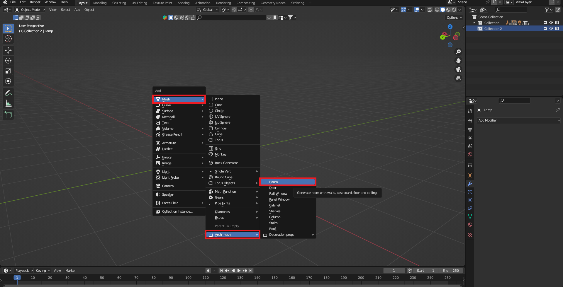563x287 pixels.
Task: Open the Physics properties tab
Action: (470, 200)
